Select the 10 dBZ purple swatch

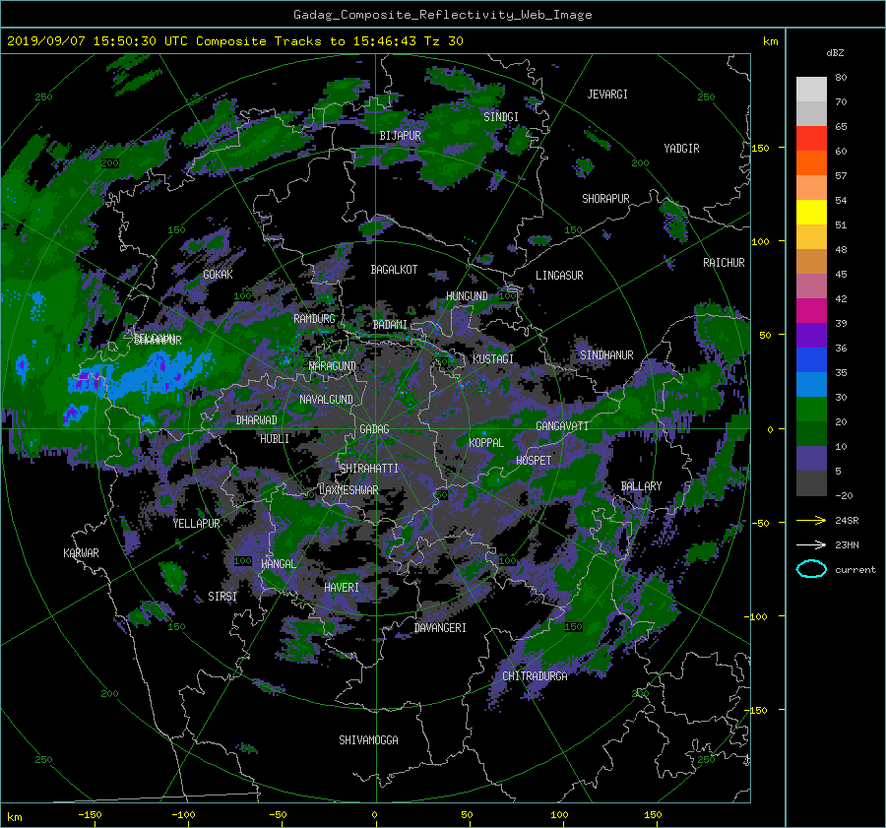tap(811, 459)
